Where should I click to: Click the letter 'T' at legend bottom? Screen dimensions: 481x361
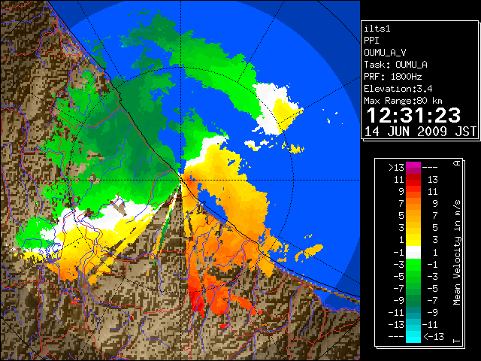(457, 341)
